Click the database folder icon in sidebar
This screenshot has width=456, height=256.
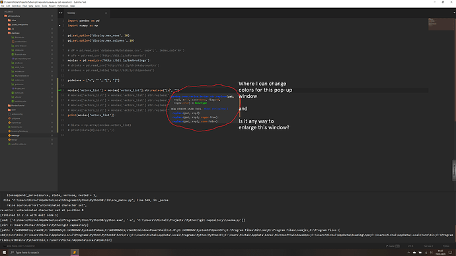9,33
